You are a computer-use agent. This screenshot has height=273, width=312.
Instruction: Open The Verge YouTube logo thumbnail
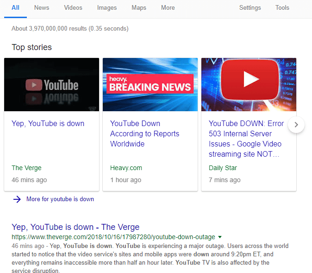(x=51, y=84)
